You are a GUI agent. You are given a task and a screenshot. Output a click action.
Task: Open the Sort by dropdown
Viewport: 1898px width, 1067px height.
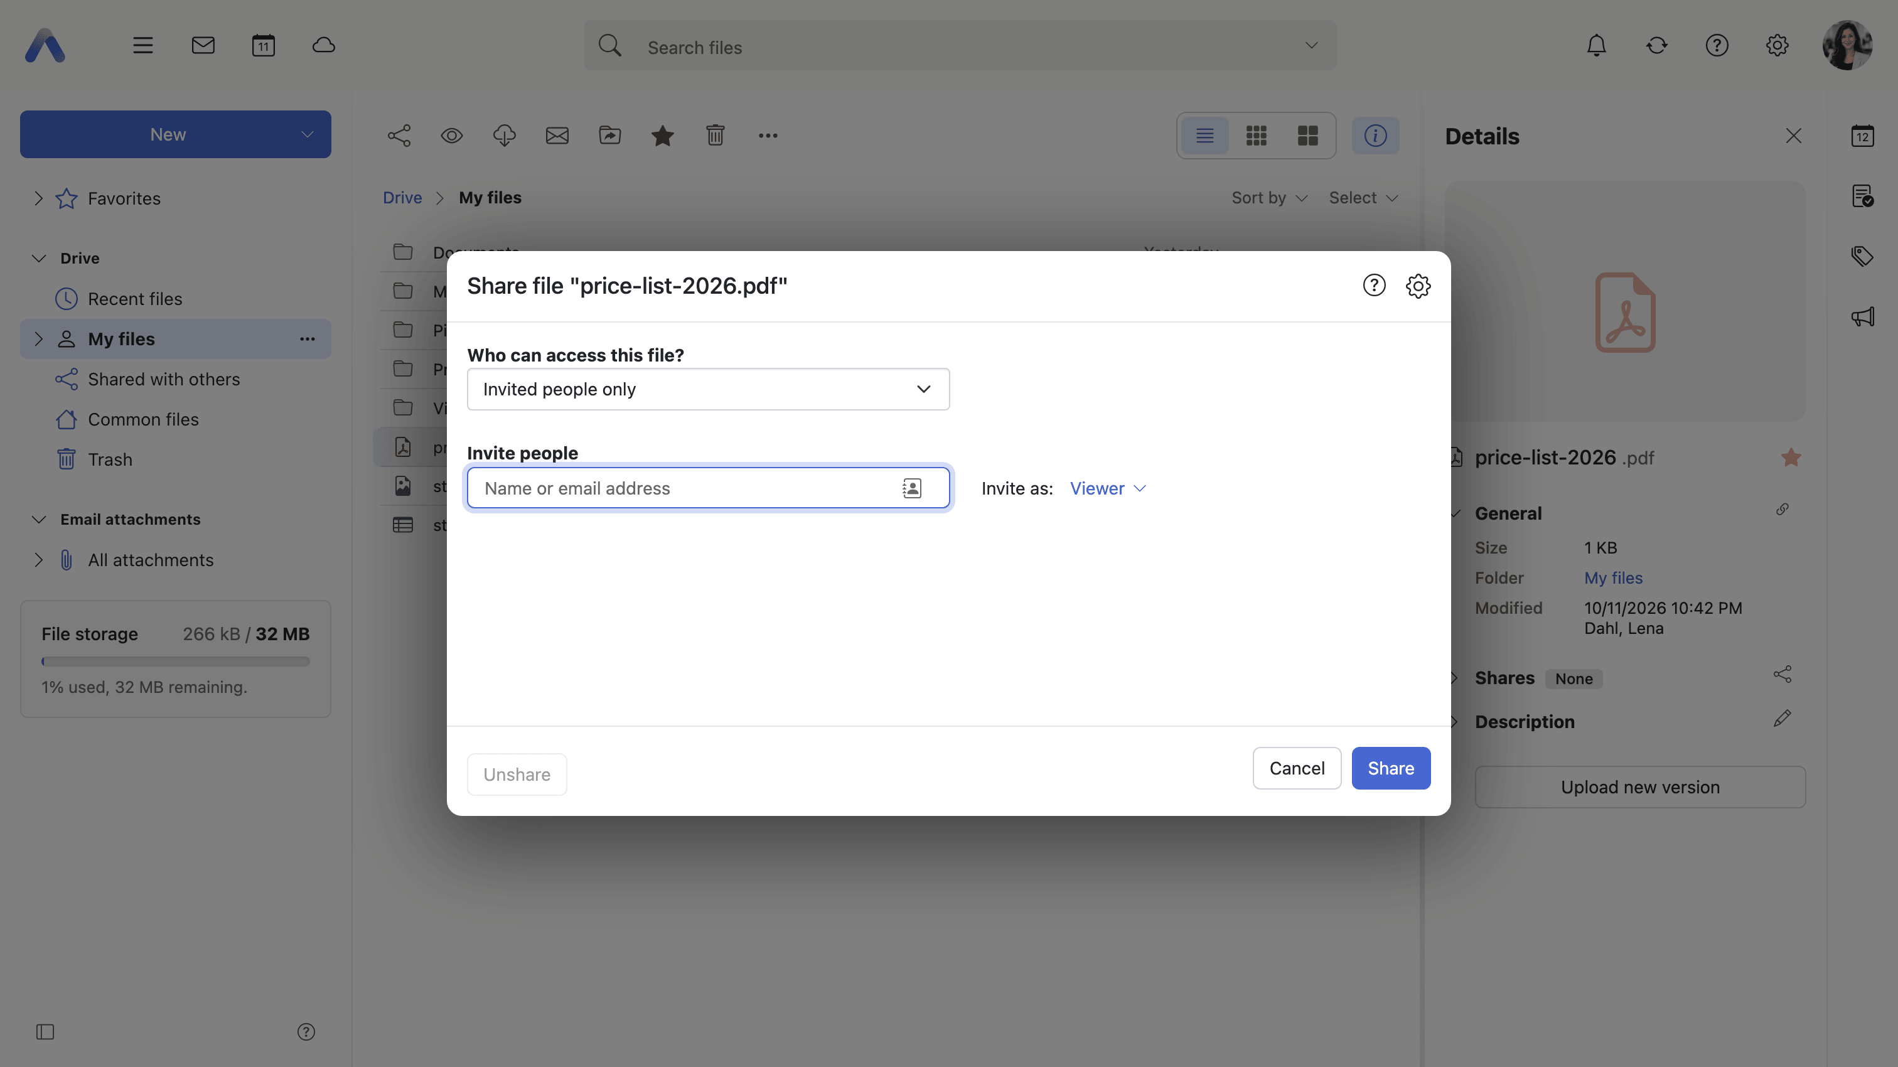pyautogui.click(x=1268, y=198)
